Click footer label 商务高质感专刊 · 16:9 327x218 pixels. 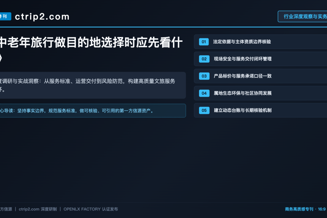tap(305, 209)
